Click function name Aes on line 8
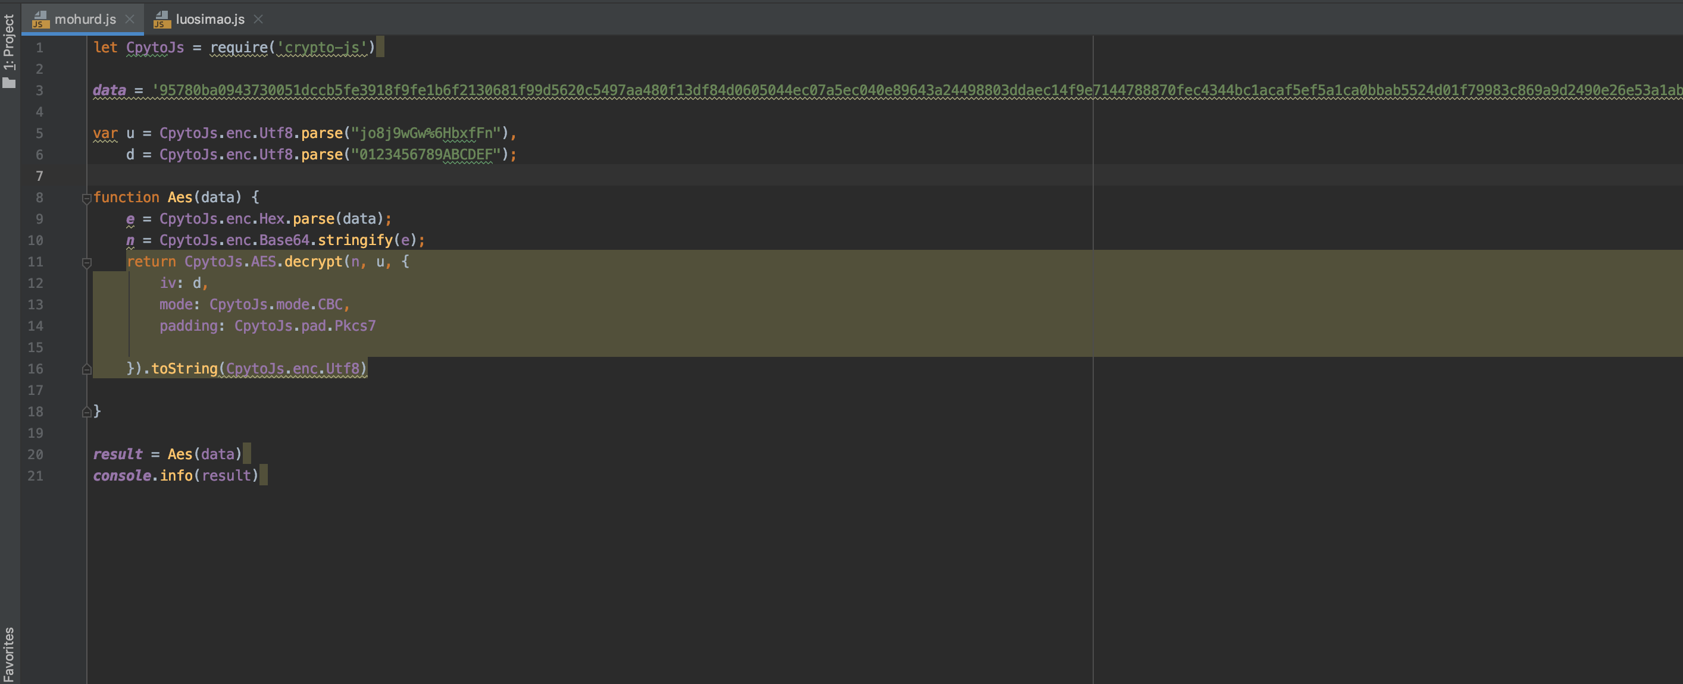The width and height of the screenshot is (1683, 684). pyautogui.click(x=180, y=197)
